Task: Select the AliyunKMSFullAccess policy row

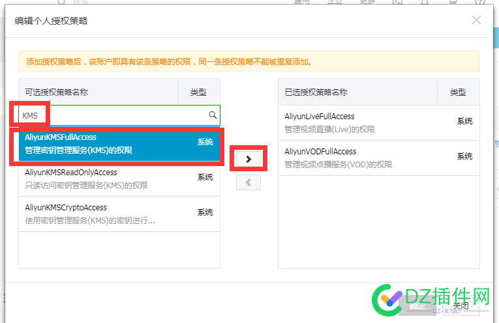Action: tap(119, 143)
